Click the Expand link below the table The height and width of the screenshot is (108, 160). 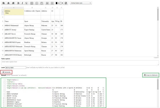156,58
